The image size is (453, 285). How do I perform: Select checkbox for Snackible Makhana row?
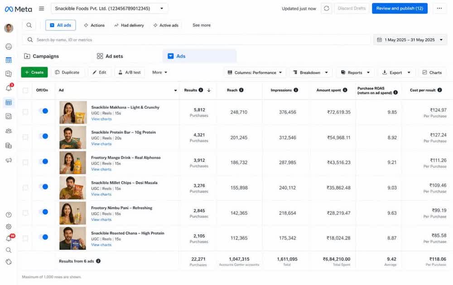[25, 112]
